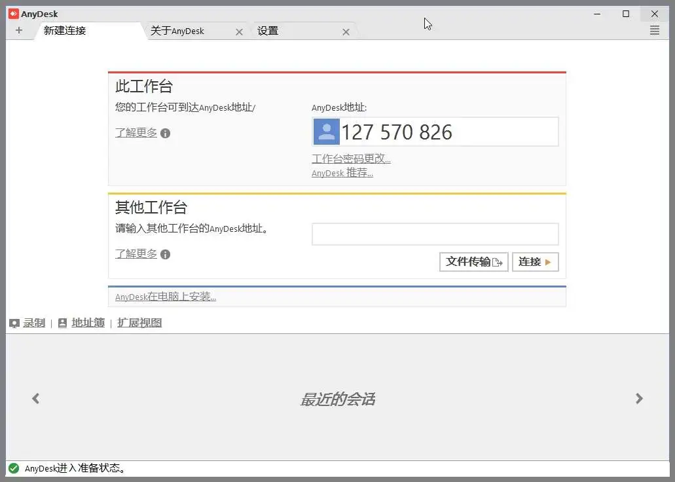This screenshot has width=675, height=482.
Task: Click the info icon next to 此工作台 了解更多
Action: (x=164, y=133)
